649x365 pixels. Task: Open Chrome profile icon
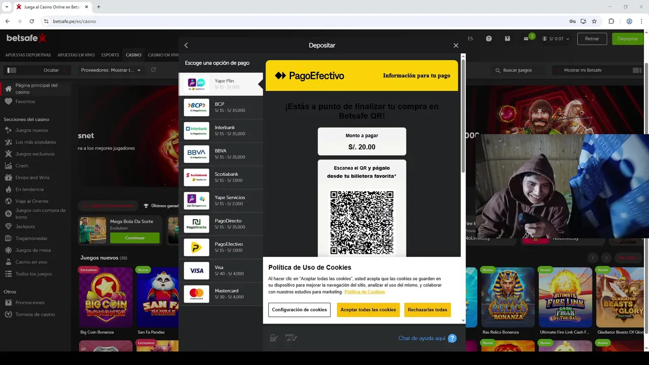(629, 21)
